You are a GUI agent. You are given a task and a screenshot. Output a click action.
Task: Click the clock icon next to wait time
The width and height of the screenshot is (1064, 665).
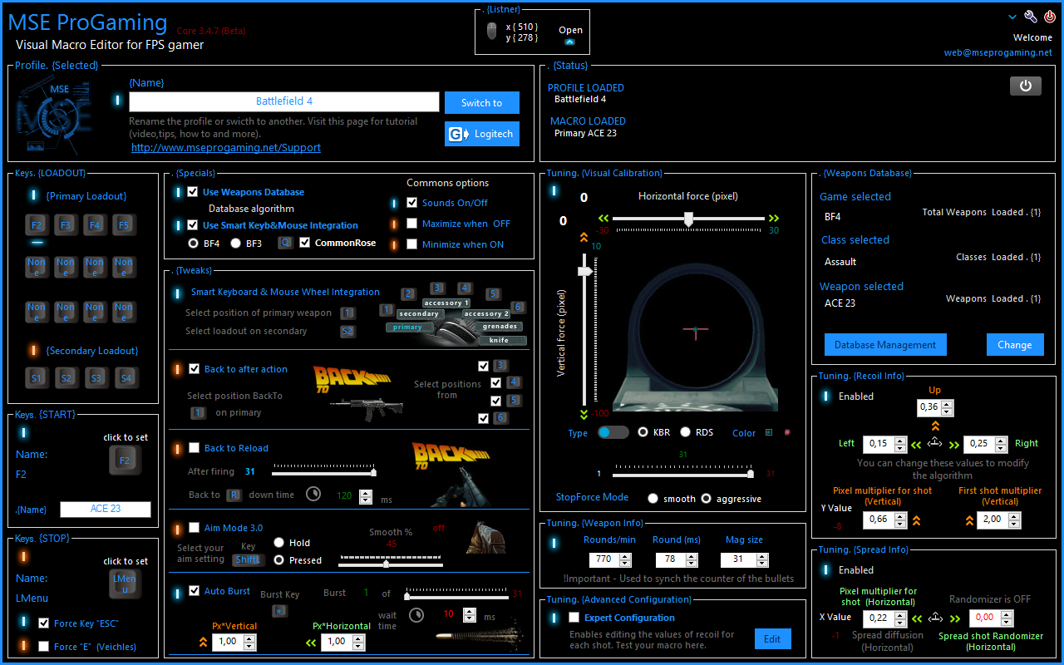click(x=416, y=615)
